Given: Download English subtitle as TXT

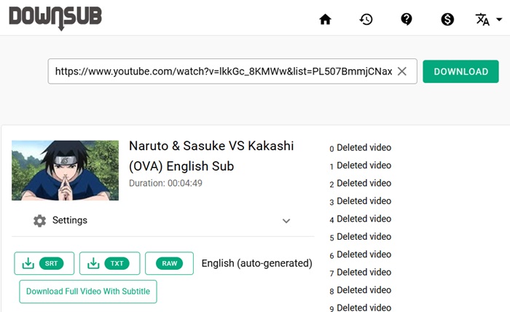Looking at the screenshot, I should pyautogui.click(x=109, y=263).
